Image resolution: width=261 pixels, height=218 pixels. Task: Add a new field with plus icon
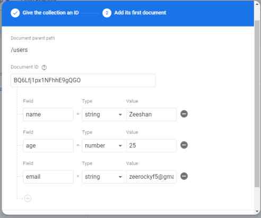pyautogui.click(x=28, y=198)
